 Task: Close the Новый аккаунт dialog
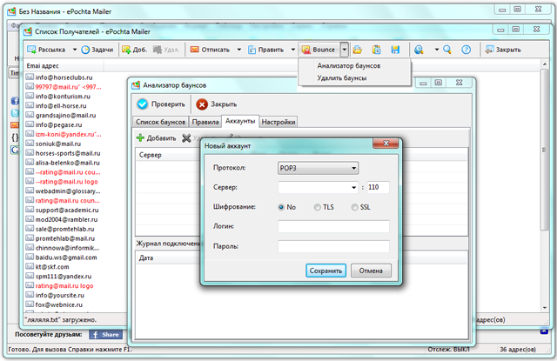(386, 143)
